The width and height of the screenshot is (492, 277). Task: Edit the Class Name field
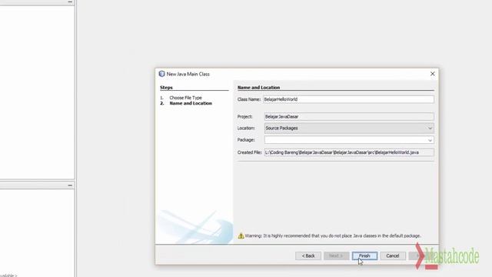(348, 99)
